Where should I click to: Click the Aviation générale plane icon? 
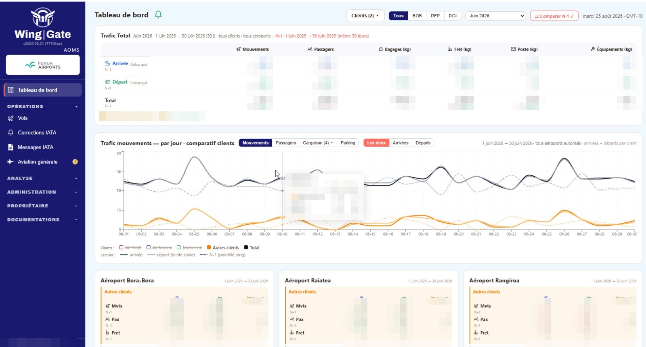tap(11, 162)
